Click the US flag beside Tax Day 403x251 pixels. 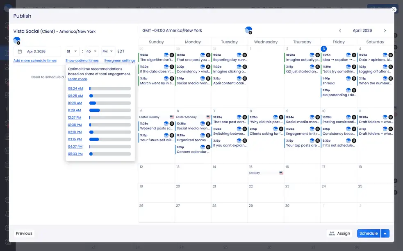click(x=281, y=173)
